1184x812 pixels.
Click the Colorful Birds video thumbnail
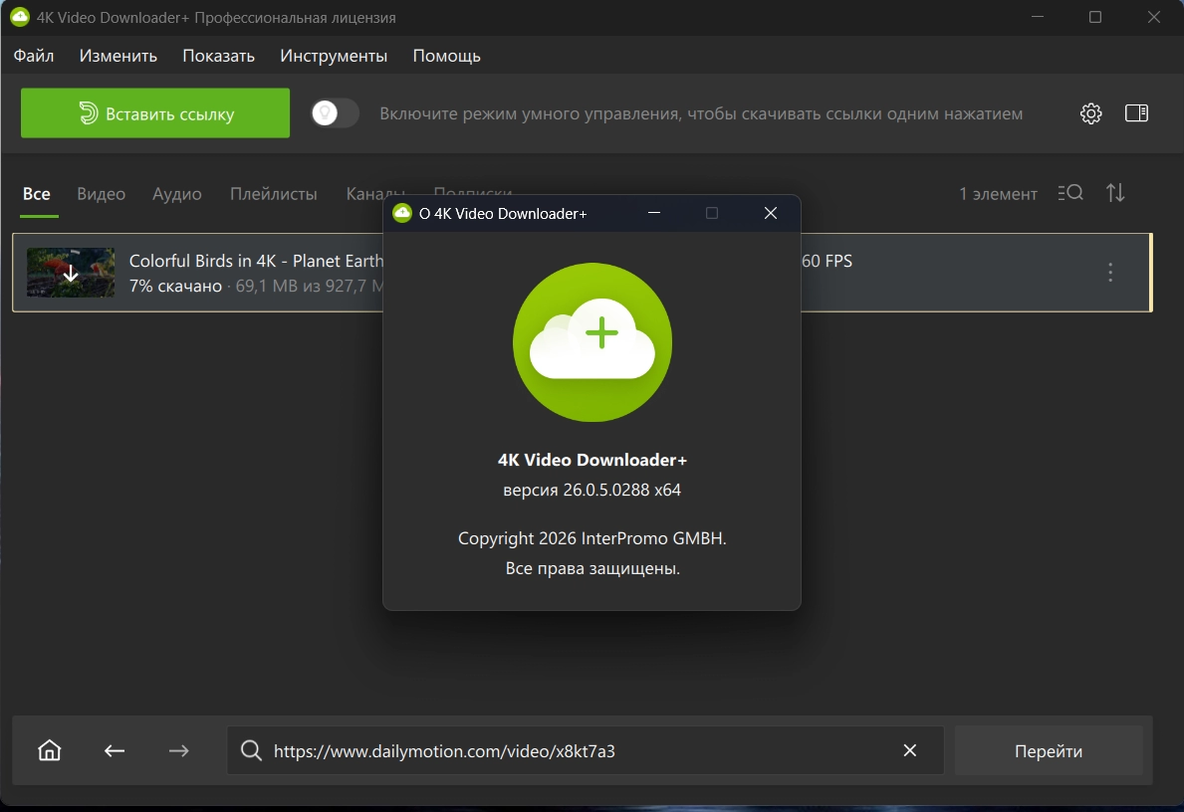[71, 273]
